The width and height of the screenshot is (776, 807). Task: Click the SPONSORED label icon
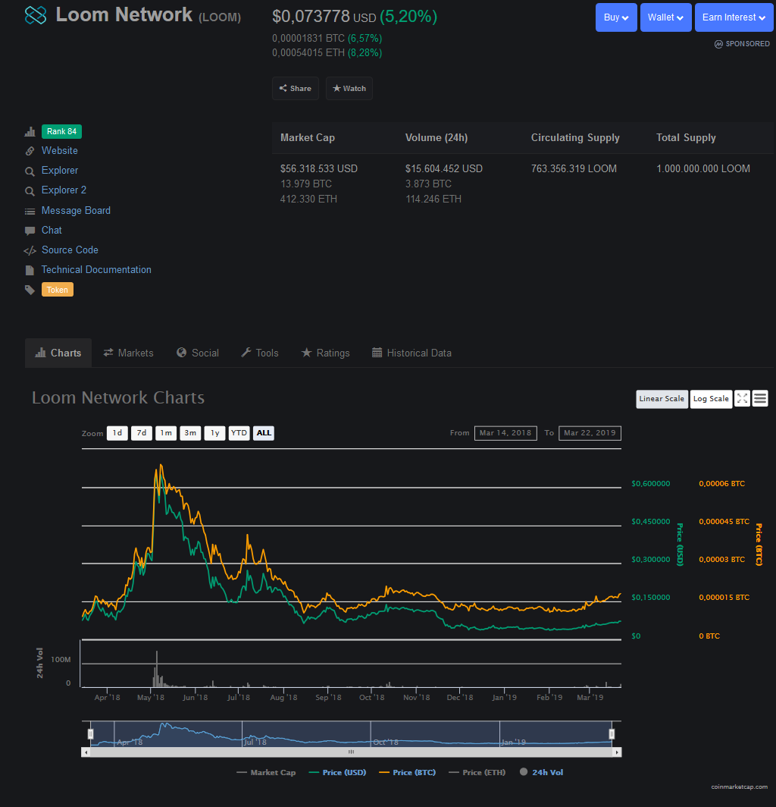[x=718, y=44]
